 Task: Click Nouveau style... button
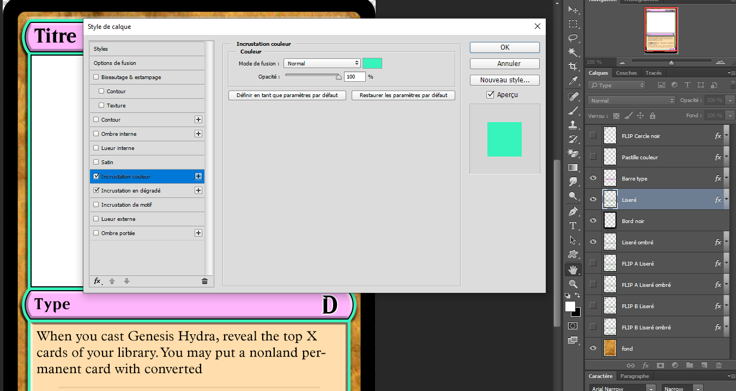(505, 80)
